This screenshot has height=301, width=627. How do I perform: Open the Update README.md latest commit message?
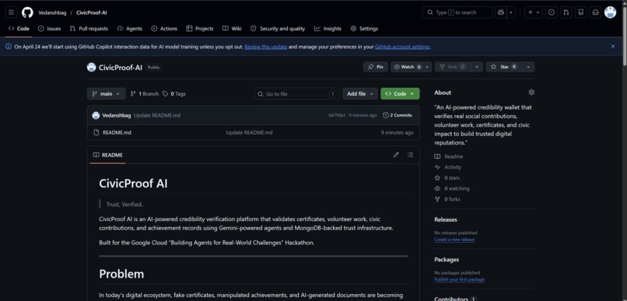[157, 116]
